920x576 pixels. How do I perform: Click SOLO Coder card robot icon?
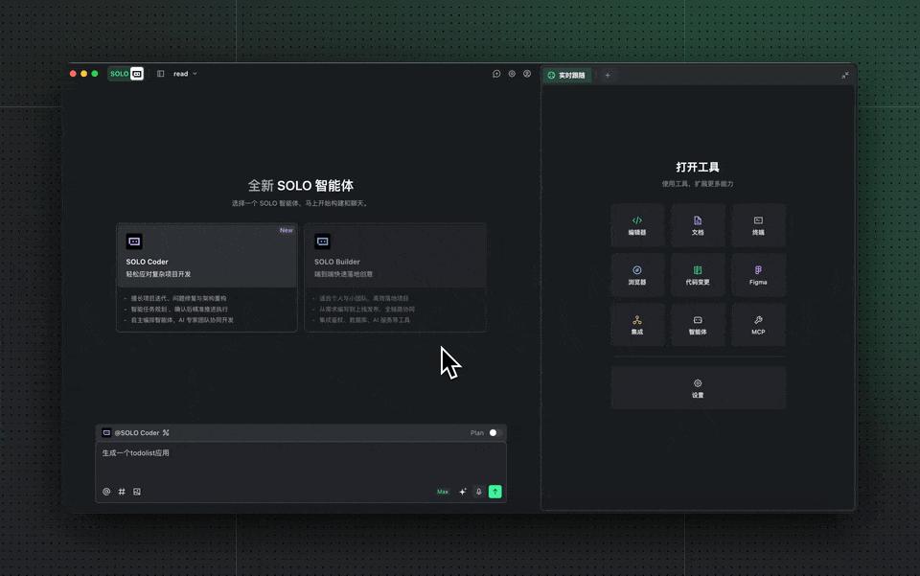(134, 242)
